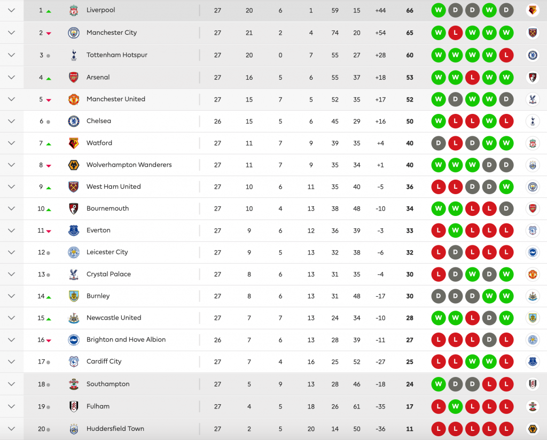Click the Burnley club crest beside team name
Image resolution: width=547 pixels, height=440 pixels.
point(74,296)
